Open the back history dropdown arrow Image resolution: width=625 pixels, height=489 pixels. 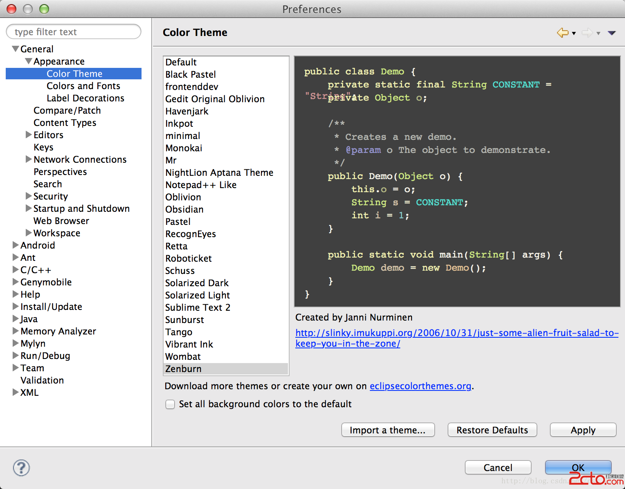click(574, 33)
